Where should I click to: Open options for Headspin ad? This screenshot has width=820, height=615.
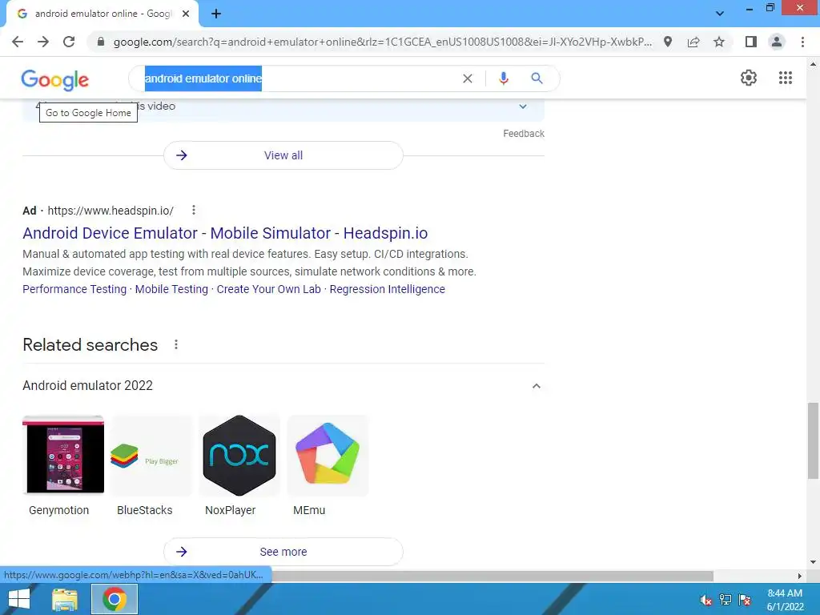pos(194,210)
